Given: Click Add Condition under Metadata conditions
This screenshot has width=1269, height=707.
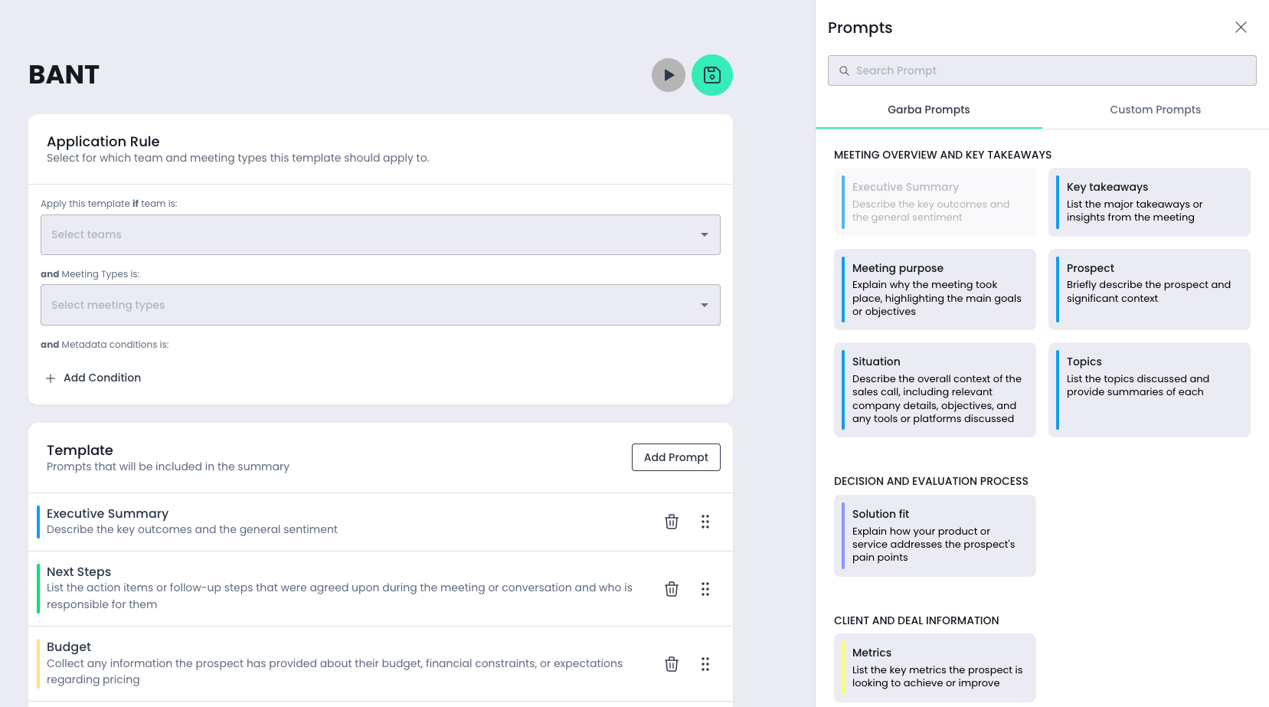Looking at the screenshot, I should [93, 378].
